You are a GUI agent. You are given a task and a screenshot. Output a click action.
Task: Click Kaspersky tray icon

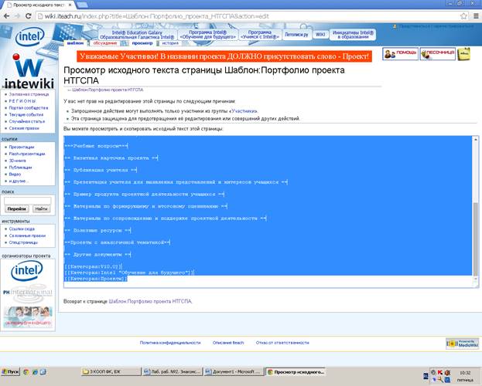point(440,372)
